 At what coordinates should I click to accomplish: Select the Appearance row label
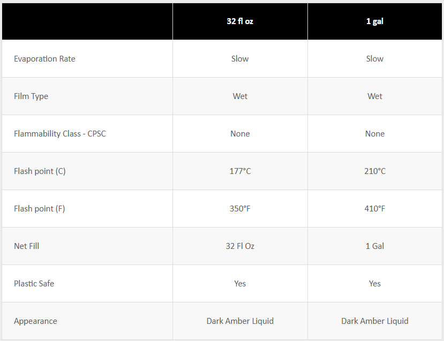[35, 321]
